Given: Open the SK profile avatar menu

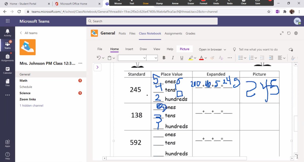Looking at the screenshot, I should tap(297, 21).
